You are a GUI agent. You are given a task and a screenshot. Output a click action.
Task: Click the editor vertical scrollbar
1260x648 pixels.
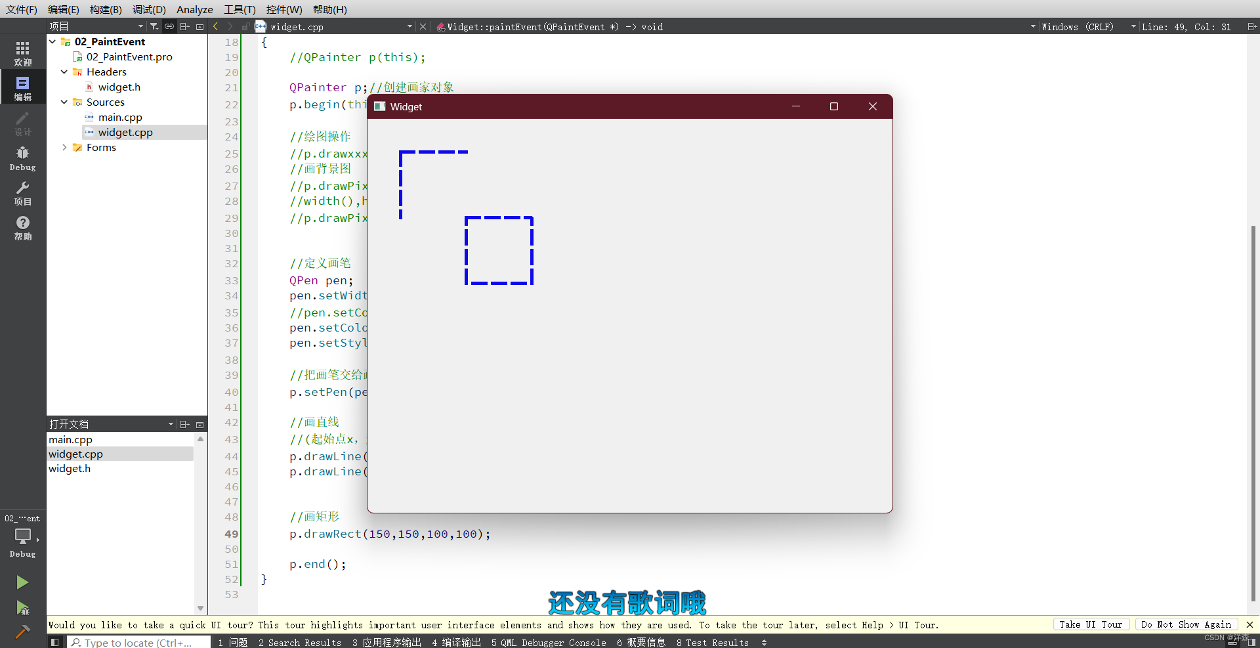(1253, 414)
